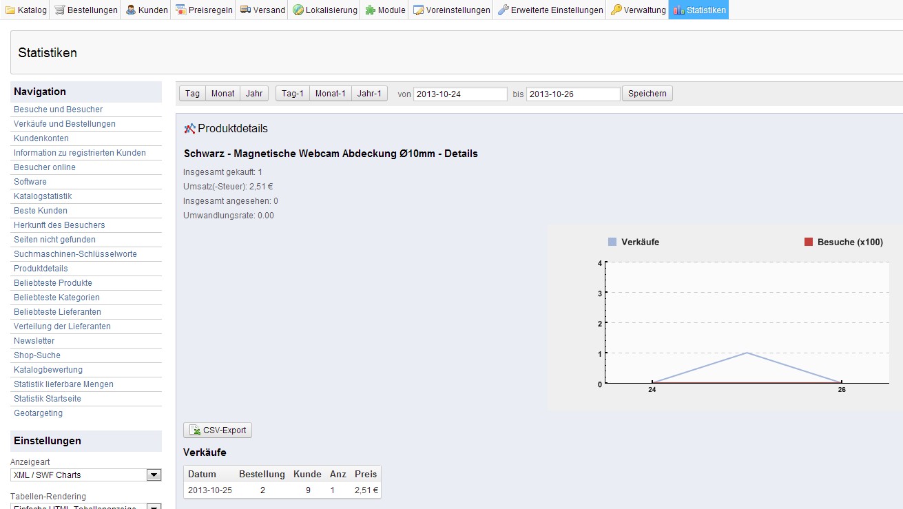The width and height of the screenshot is (903, 509).
Task: Open Newsletter statistics
Action: coord(34,341)
